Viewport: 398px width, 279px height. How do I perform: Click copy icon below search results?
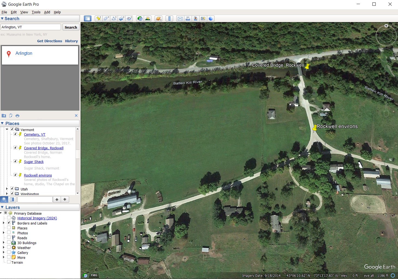(11, 116)
